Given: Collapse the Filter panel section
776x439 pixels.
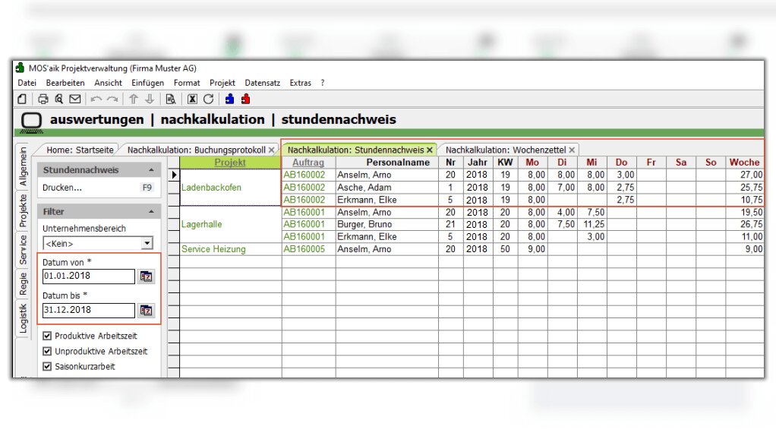Looking at the screenshot, I should click(151, 212).
